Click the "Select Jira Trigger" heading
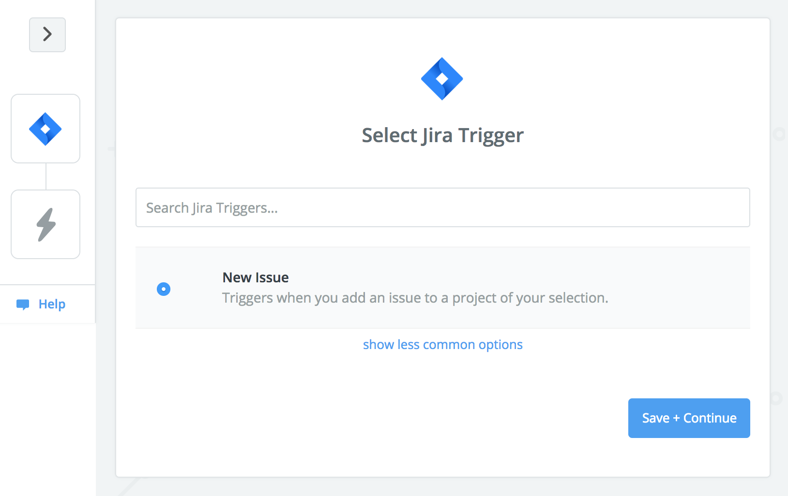This screenshot has width=788, height=496. click(x=442, y=135)
